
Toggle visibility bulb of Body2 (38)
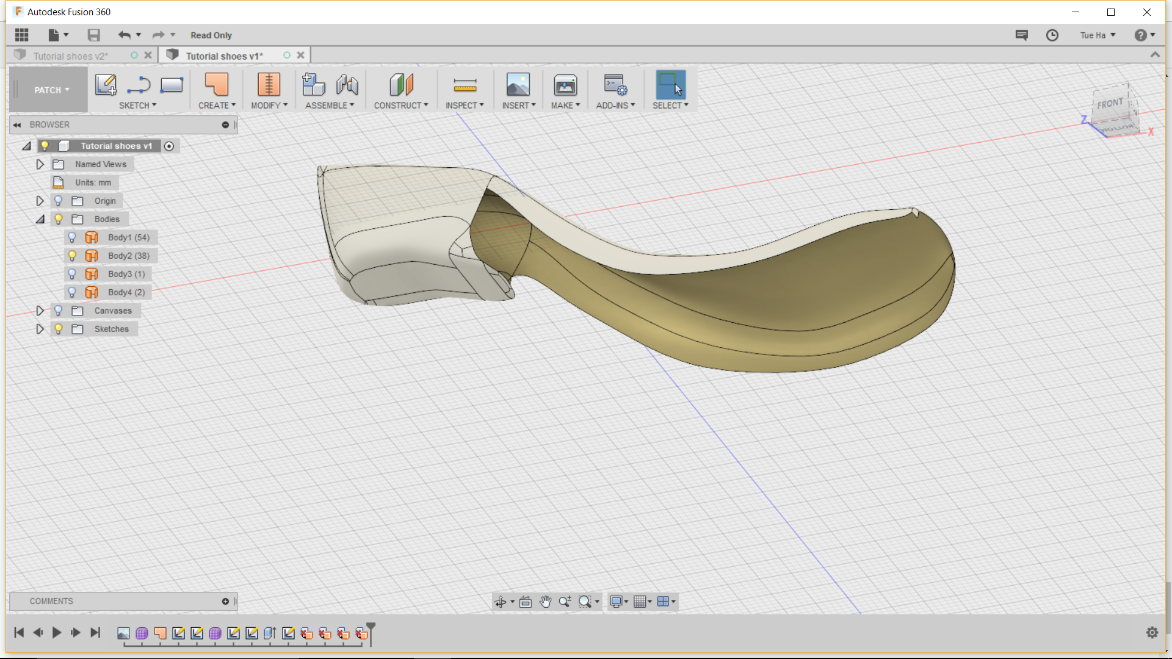click(72, 256)
